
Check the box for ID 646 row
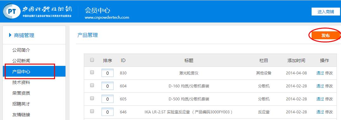tap(92, 111)
